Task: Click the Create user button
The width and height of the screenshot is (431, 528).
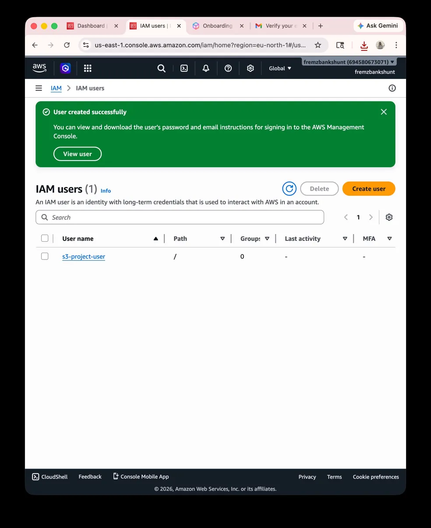Action: pyautogui.click(x=369, y=189)
